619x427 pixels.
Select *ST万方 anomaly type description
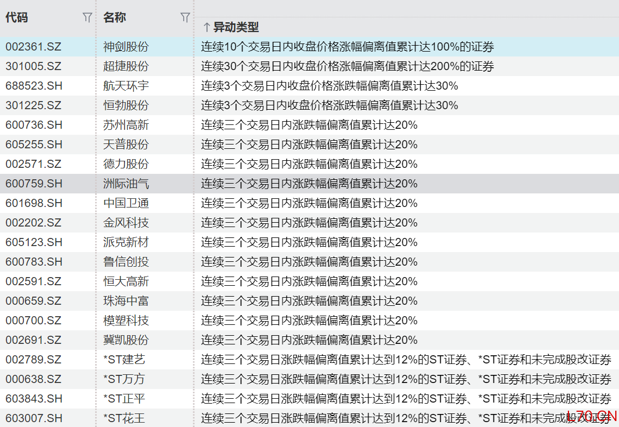(x=405, y=379)
